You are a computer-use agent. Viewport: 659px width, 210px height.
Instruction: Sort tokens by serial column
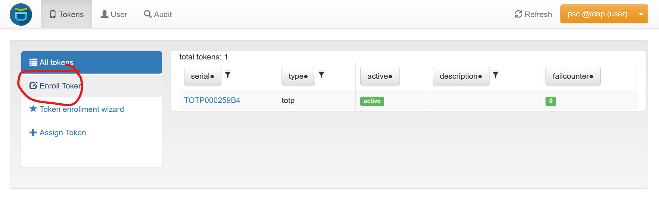(202, 76)
